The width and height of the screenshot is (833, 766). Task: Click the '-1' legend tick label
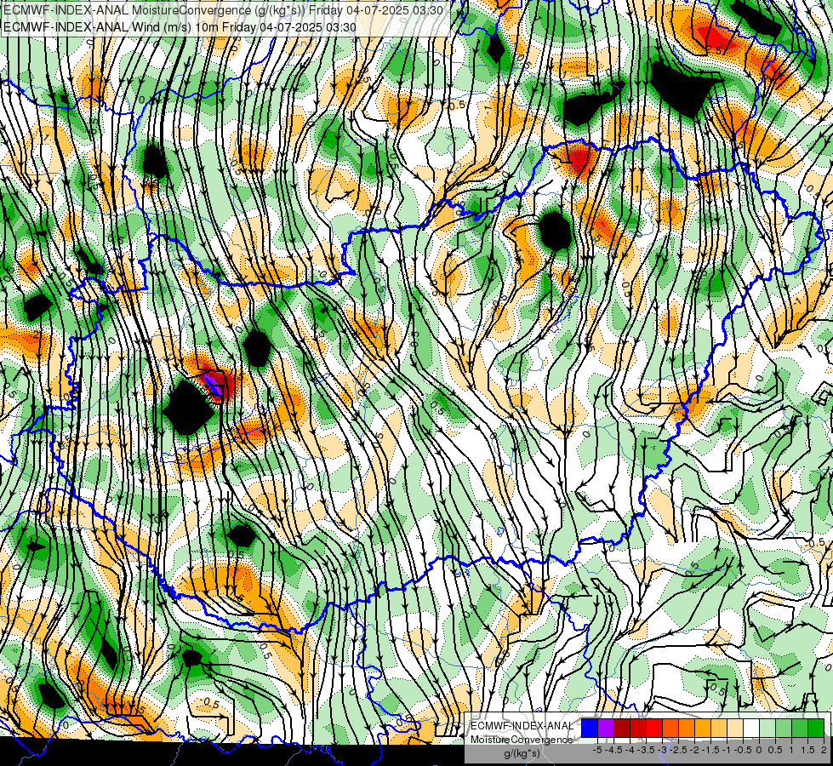pyautogui.click(x=727, y=750)
